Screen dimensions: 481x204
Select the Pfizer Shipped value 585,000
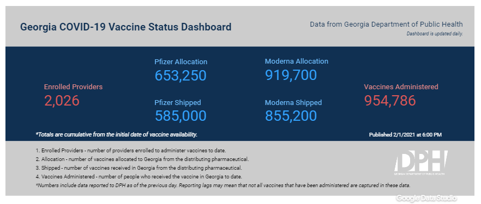(x=181, y=116)
